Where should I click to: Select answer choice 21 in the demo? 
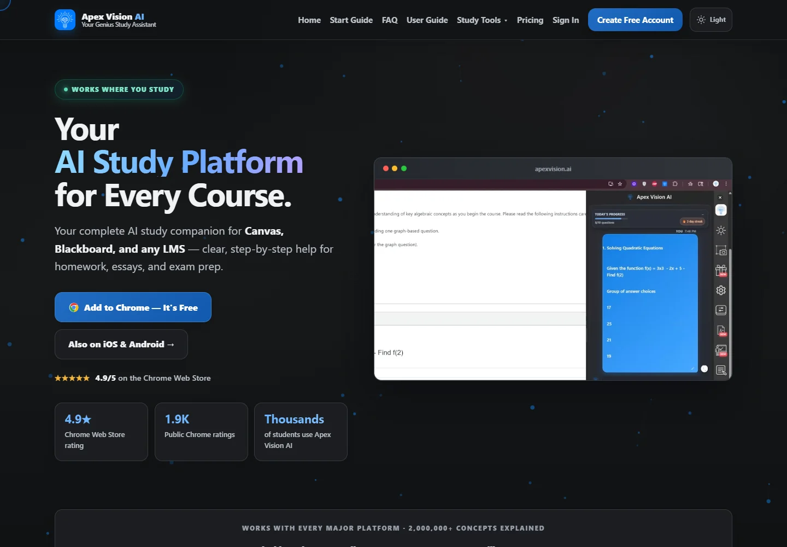[x=609, y=340]
